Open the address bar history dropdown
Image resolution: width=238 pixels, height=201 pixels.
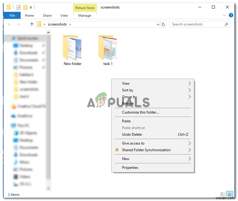[158, 24]
